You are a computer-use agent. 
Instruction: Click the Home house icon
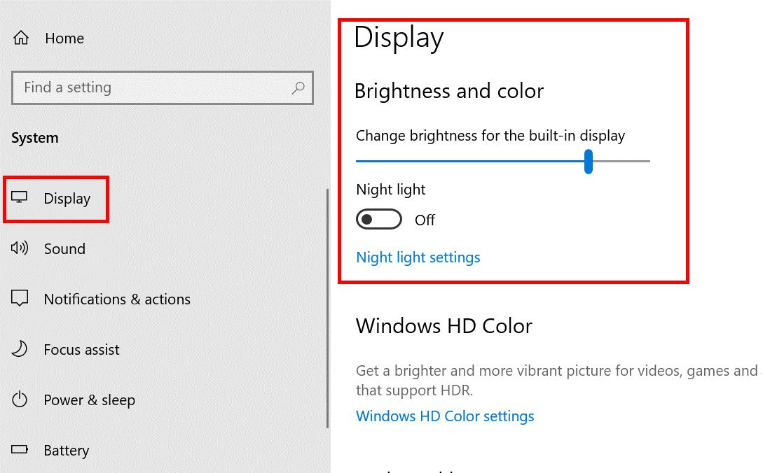(x=20, y=38)
